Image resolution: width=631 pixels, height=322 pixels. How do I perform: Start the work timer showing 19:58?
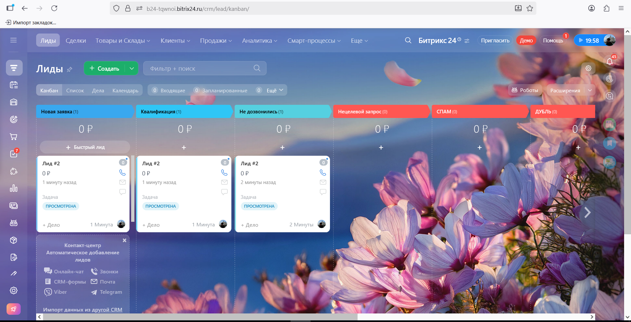tap(589, 40)
